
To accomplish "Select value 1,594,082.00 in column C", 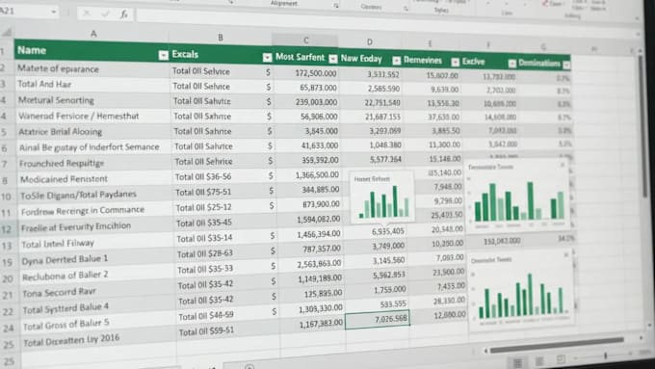I will (318, 219).
